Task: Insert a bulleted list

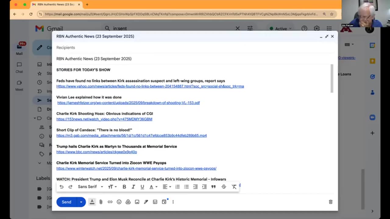Action: coord(186,187)
